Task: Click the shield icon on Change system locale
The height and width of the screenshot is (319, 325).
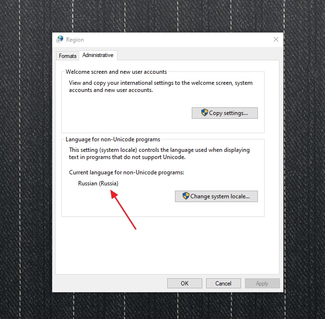Action: tap(186, 196)
